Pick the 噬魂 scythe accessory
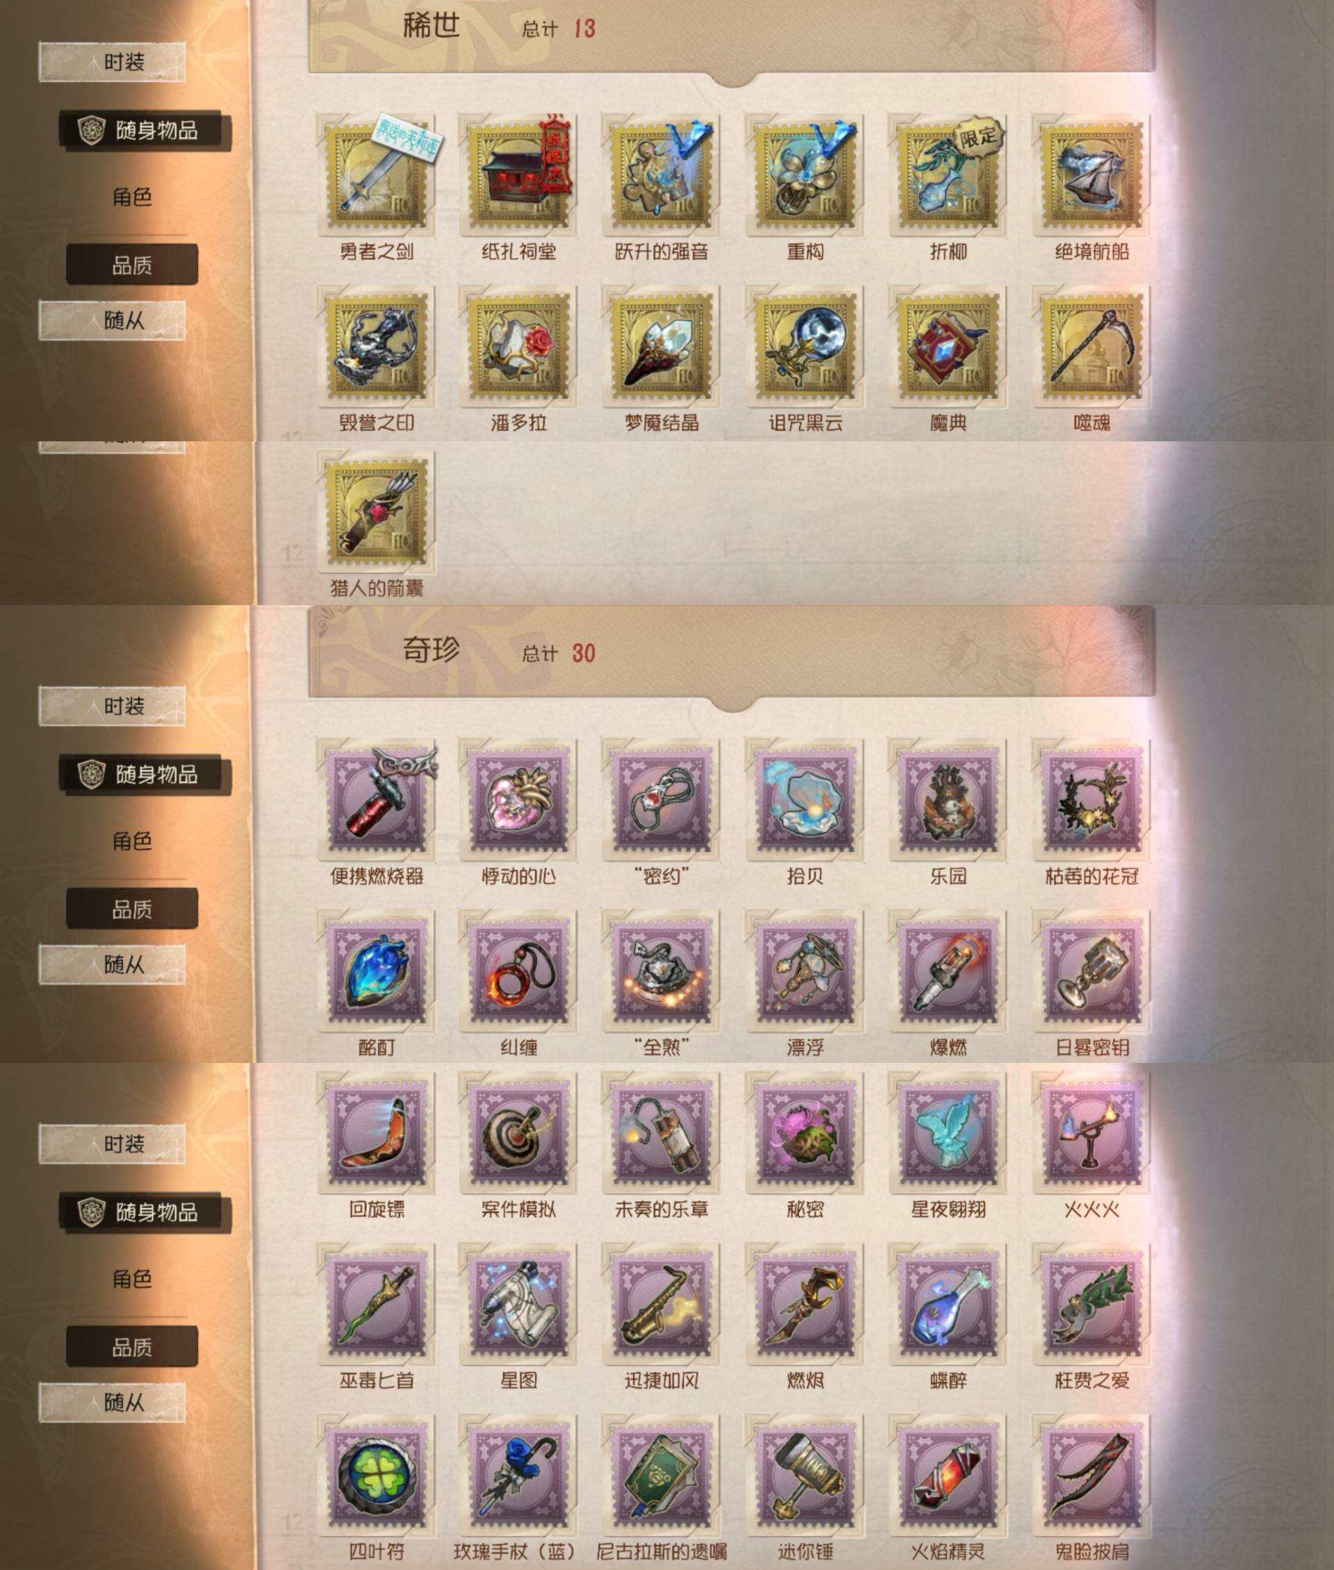This screenshot has height=1570, width=1334. (x=1092, y=347)
